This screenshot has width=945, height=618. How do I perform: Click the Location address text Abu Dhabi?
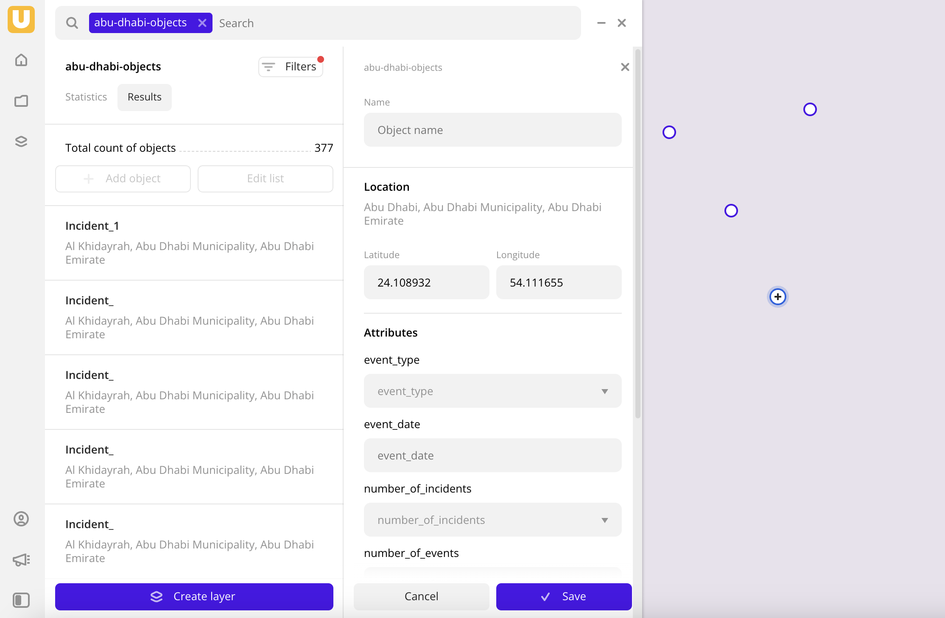pyautogui.click(x=483, y=214)
